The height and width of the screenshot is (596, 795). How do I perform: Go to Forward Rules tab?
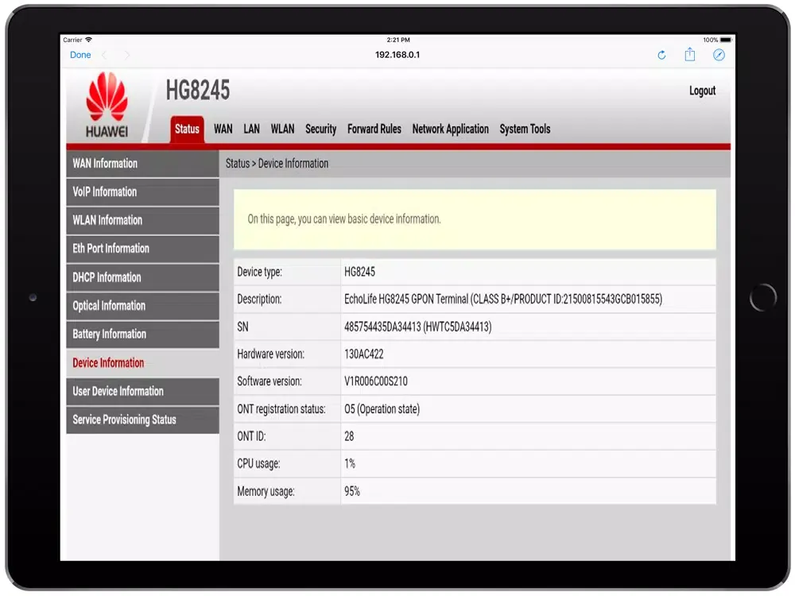[374, 129]
